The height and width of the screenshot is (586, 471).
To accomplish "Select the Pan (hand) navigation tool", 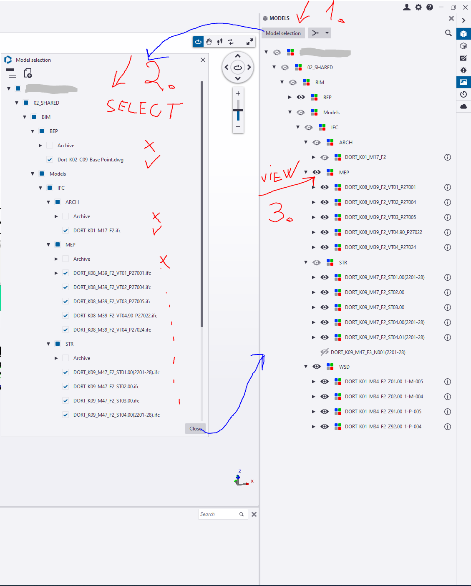I will tap(209, 42).
